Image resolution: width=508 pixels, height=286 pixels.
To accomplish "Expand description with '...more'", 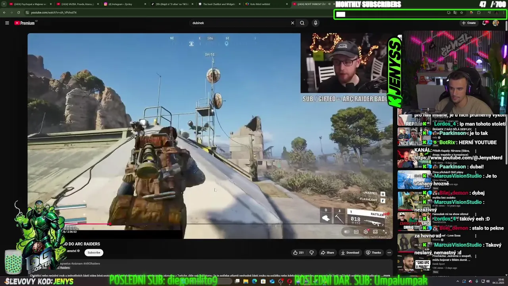I will (x=385, y=275).
